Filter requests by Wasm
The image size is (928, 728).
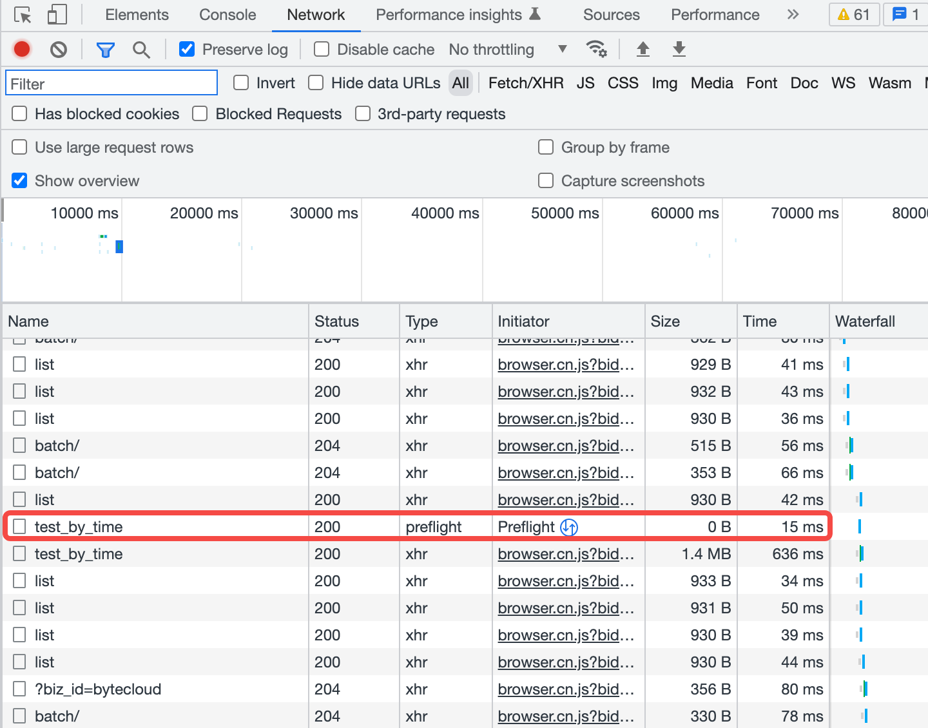click(x=890, y=83)
